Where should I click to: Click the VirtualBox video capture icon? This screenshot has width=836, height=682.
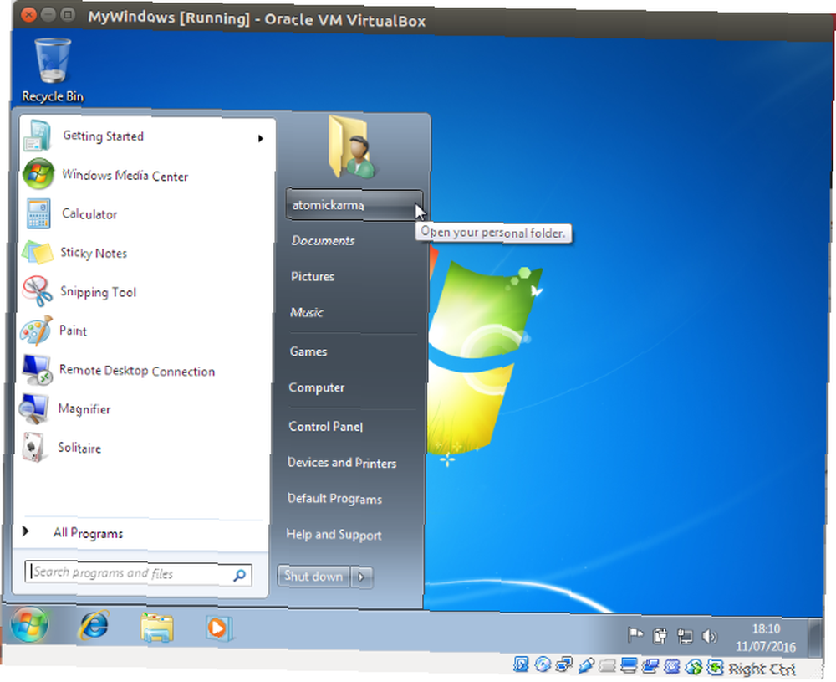[x=650, y=667]
